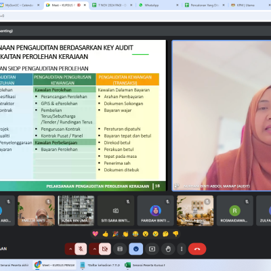271x271 pixels.
Task: Click the browser address bar
Action: click(x=135, y=16)
